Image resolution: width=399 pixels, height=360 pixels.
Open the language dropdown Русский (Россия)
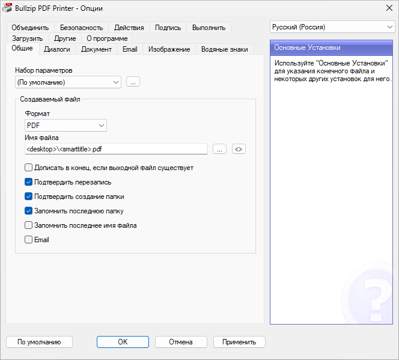click(332, 27)
